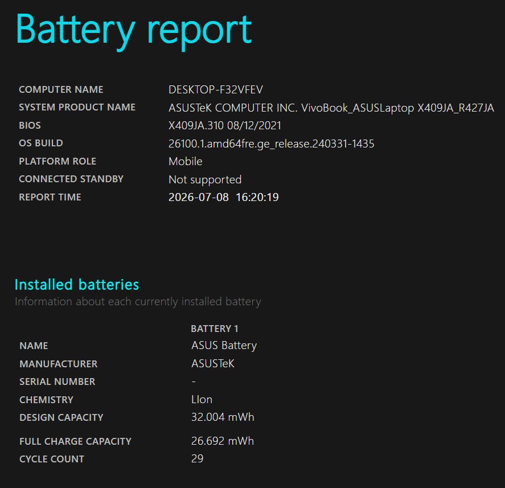Select the ASUS Battery name value
The image size is (505, 488).
coord(224,346)
